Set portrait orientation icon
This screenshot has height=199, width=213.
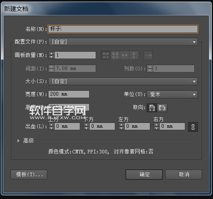(x=152, y=108)
